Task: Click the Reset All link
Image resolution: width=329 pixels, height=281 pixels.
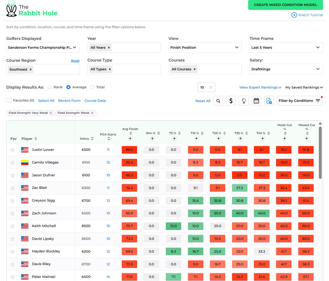Action: pos(203,101)
